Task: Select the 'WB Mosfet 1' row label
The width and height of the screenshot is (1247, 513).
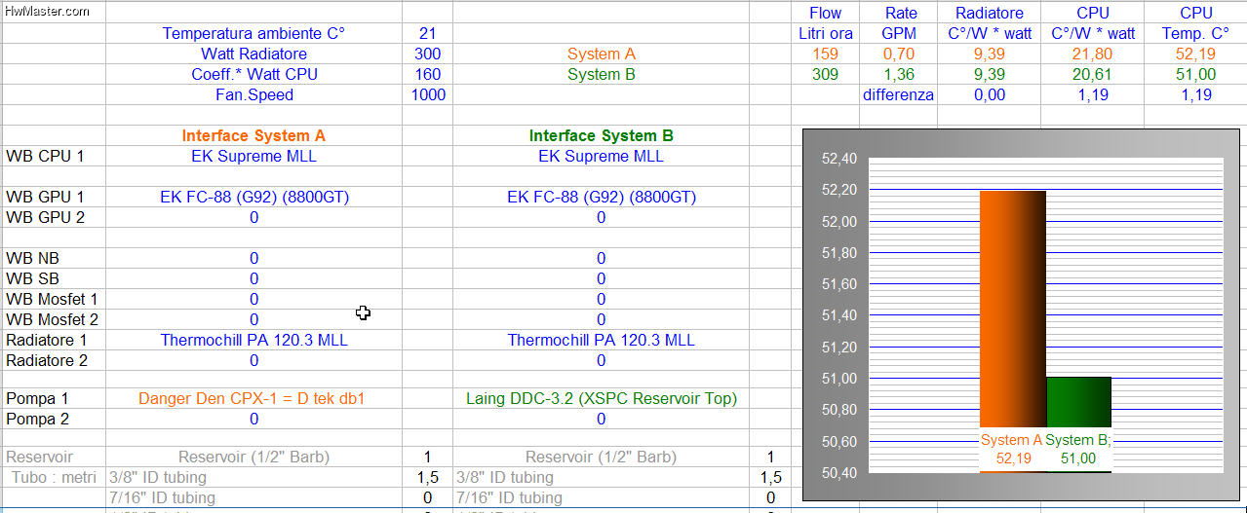Action: click(52, 299)
